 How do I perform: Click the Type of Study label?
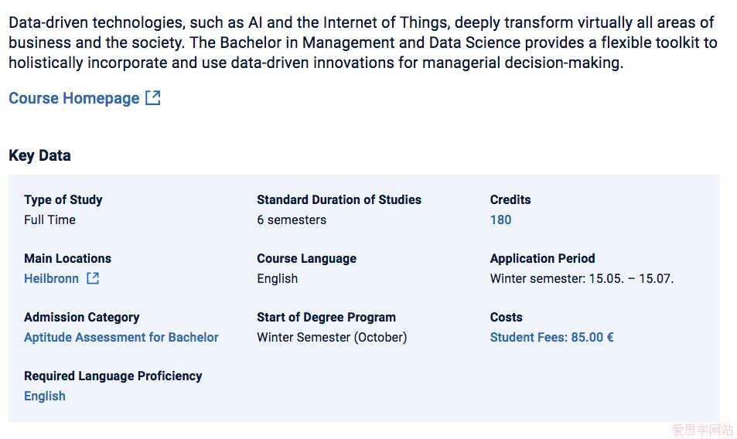63,199
